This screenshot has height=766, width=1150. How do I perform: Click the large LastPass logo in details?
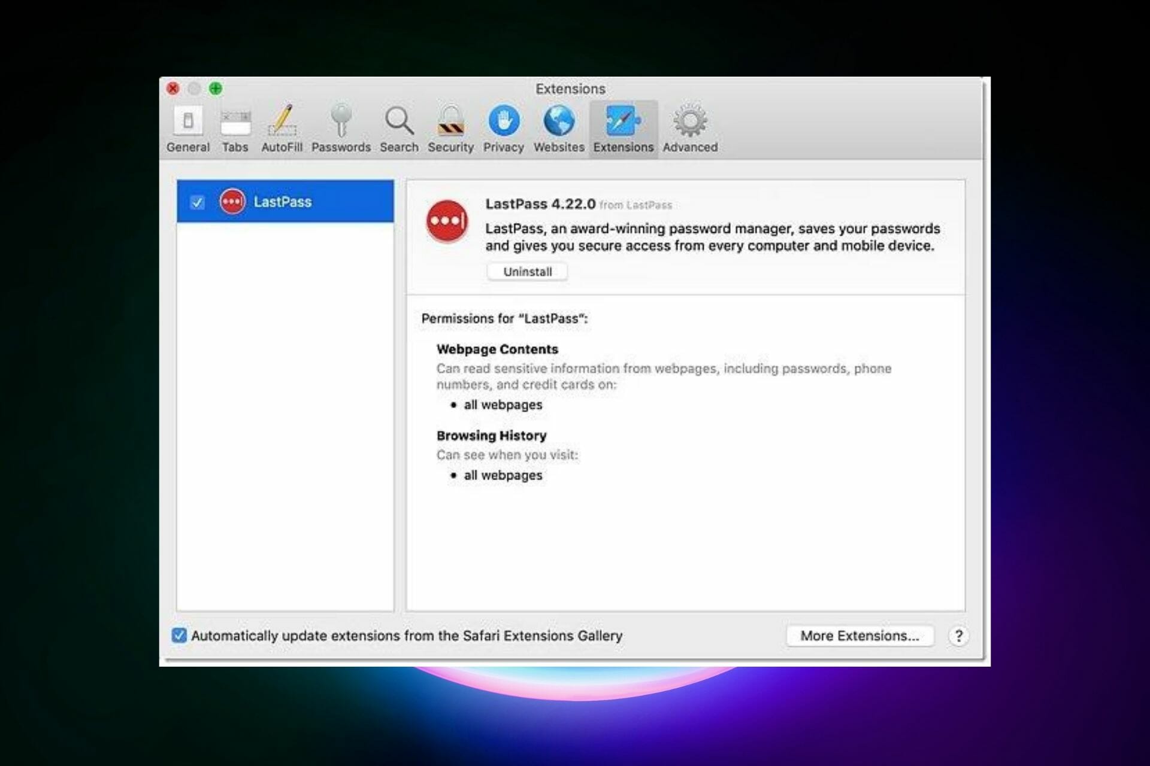click(447, 221)
